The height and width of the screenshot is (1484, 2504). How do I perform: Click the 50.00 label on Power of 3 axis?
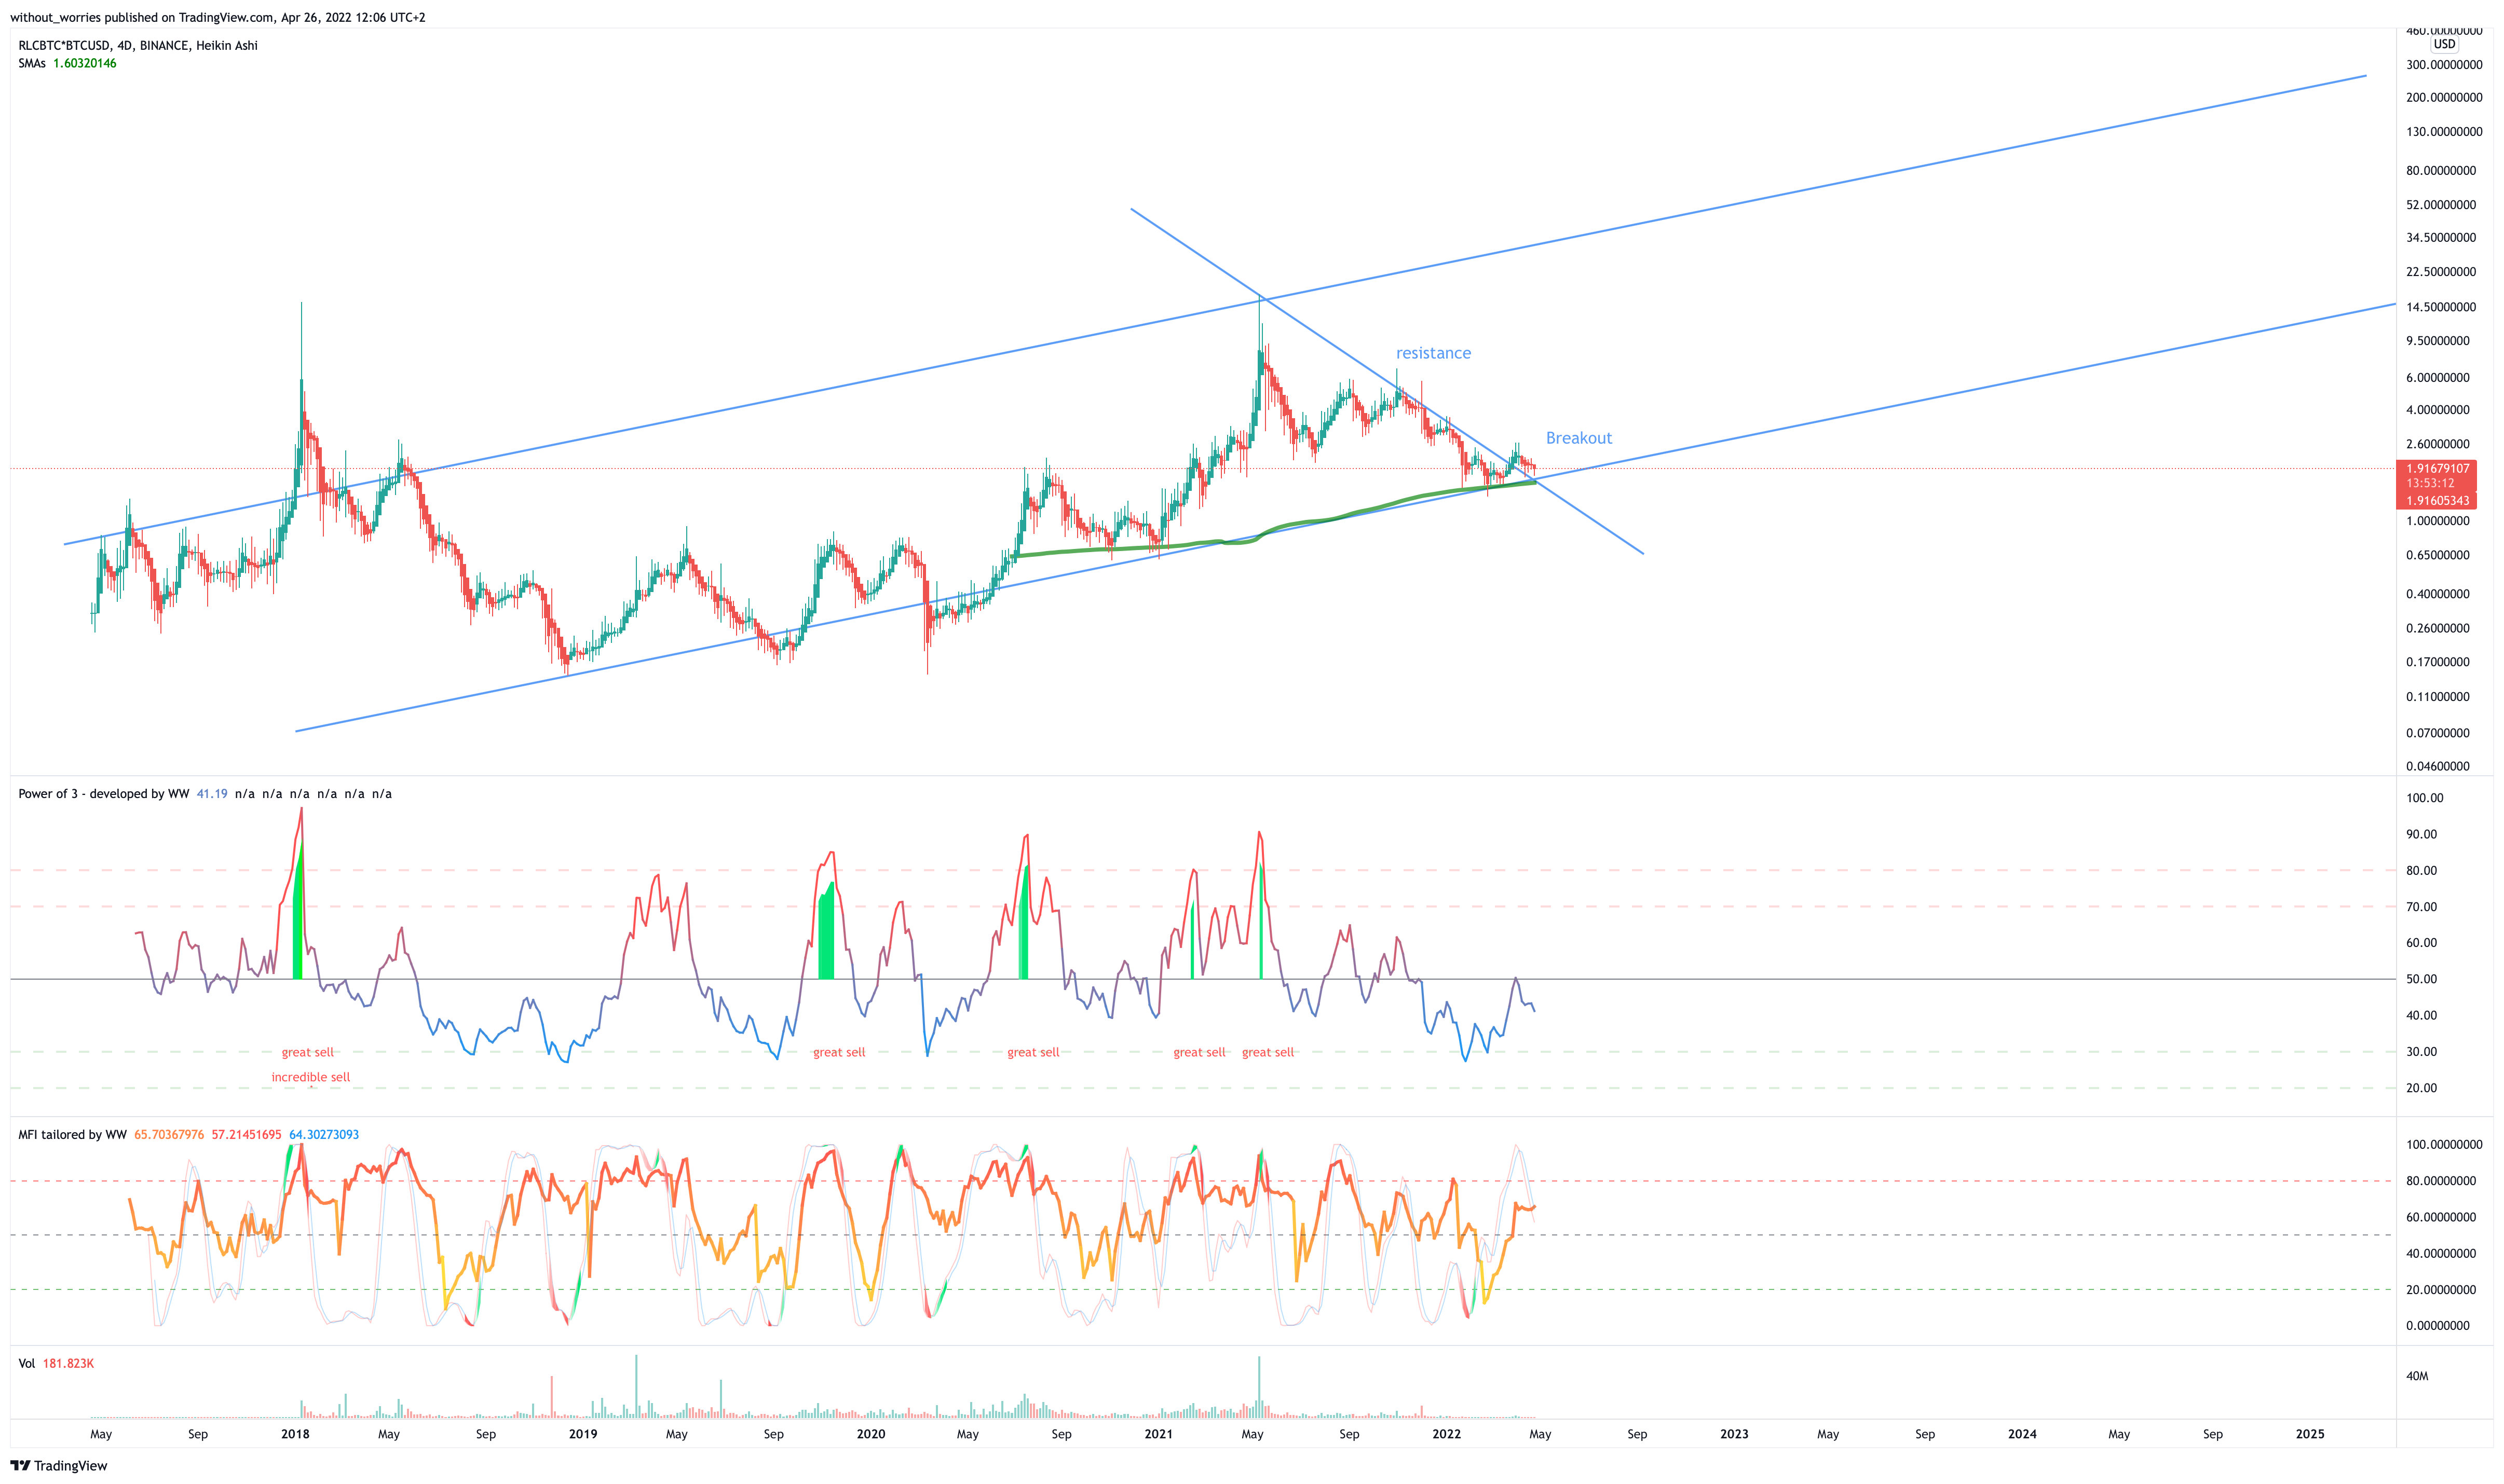tap(2421, 979)
